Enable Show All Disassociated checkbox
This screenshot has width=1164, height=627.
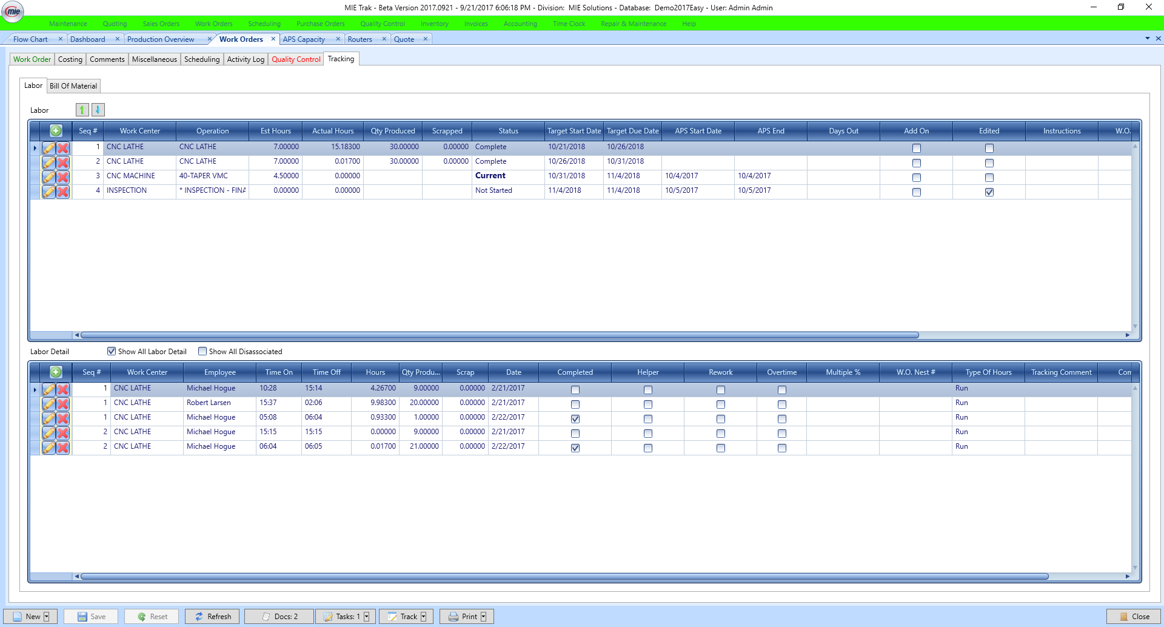tap(202, 351)
